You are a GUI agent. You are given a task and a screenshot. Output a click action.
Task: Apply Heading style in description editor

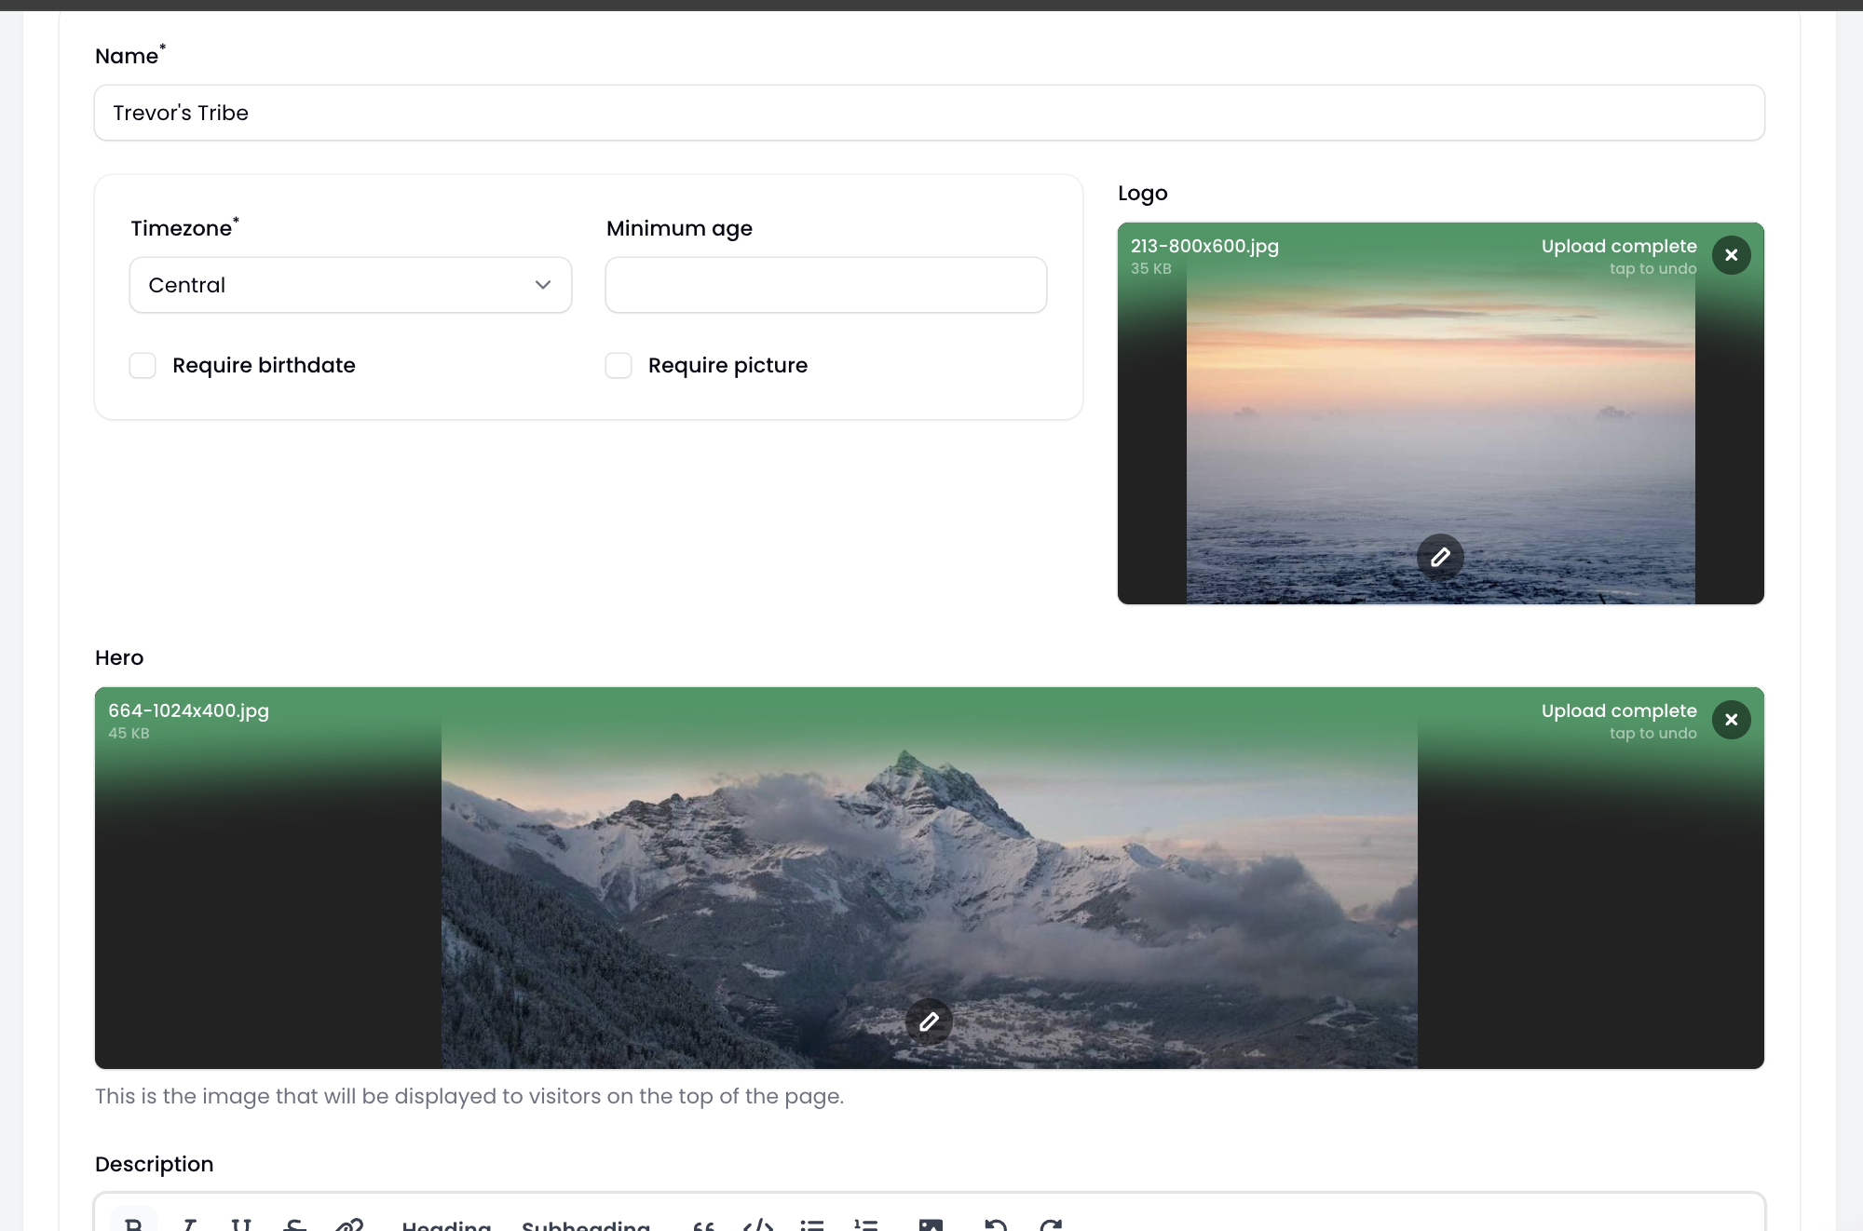tap(446, 1224)
